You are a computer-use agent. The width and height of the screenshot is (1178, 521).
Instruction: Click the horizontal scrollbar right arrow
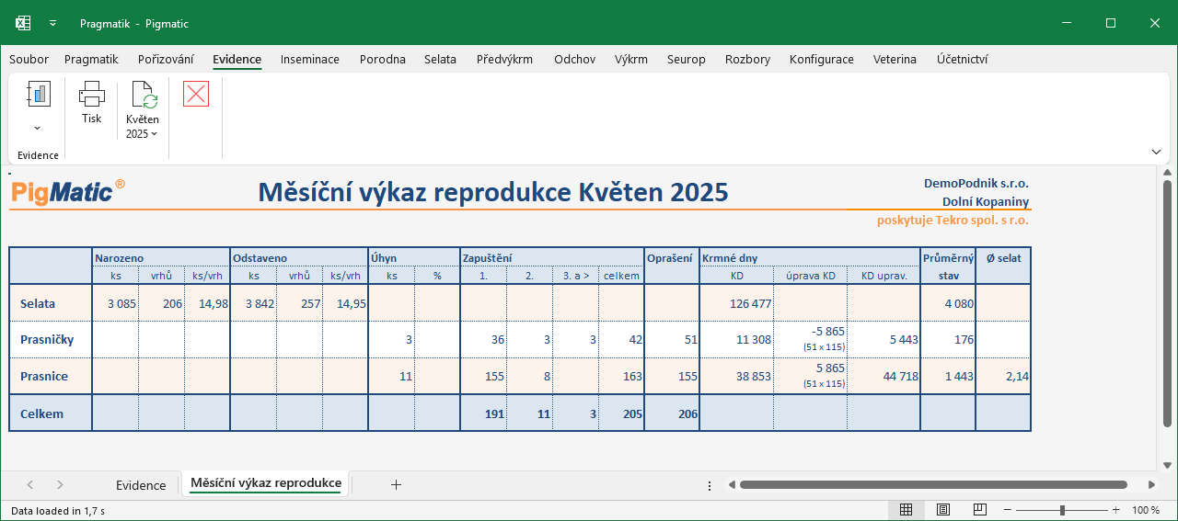[1151, 485]
